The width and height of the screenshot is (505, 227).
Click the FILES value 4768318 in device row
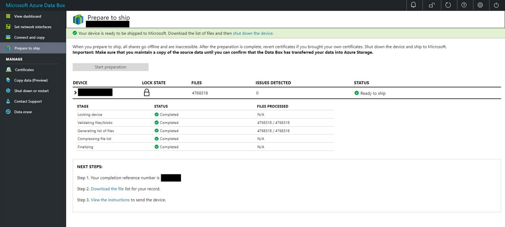coord(199,93)
